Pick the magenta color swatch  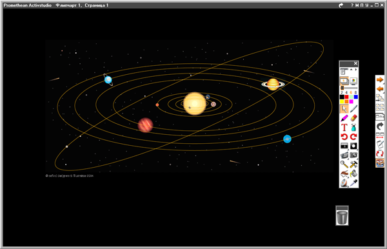point(351,101)
